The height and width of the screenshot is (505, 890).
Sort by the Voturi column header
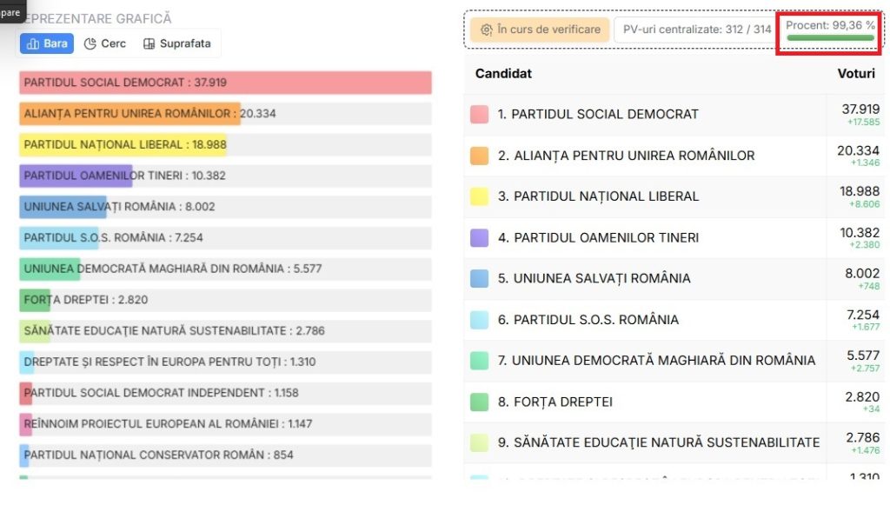coord(855,74)
